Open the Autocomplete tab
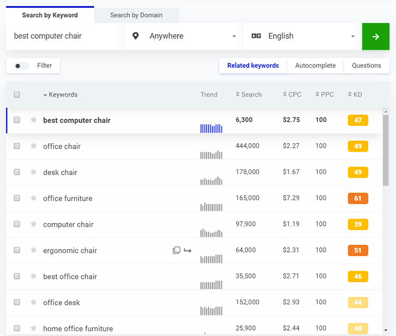Viewport: 396px width, 336px height. point(315,66)
